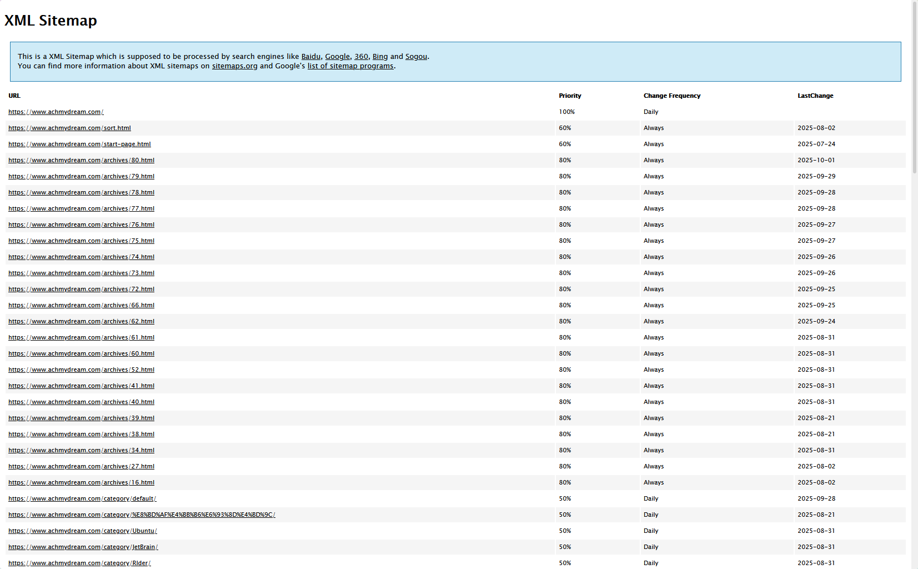Open archives/16.html link
The image size is (918, 569).
(81, 483)
